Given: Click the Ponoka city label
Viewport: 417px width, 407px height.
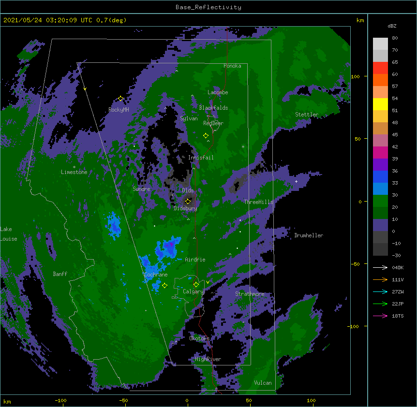Looking at the screenshot, I should tap(232, 66).
